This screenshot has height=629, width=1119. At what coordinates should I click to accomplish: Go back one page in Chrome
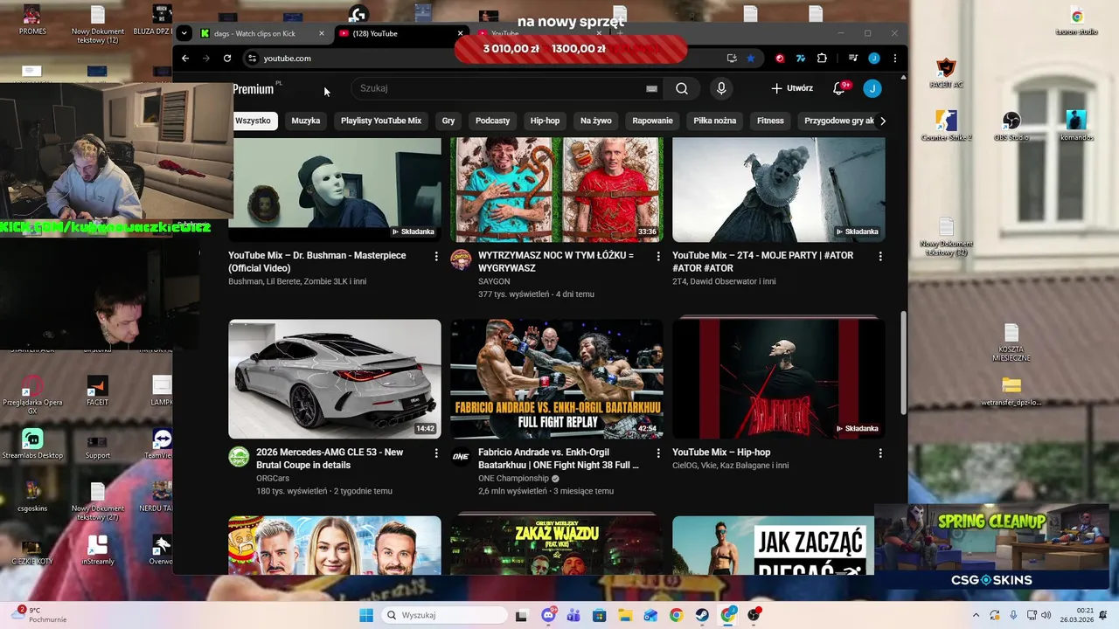[x=185, y=59]
